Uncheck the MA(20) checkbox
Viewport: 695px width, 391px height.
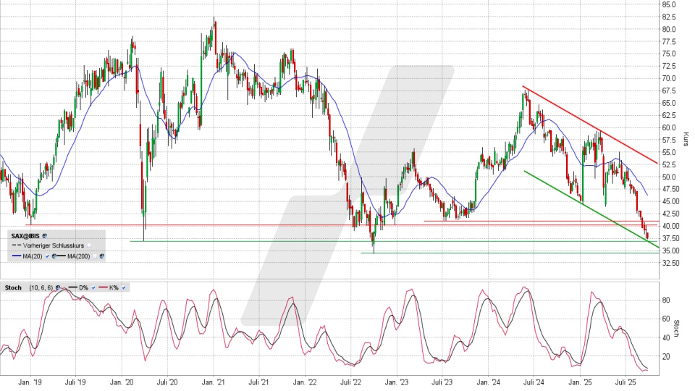47,256
